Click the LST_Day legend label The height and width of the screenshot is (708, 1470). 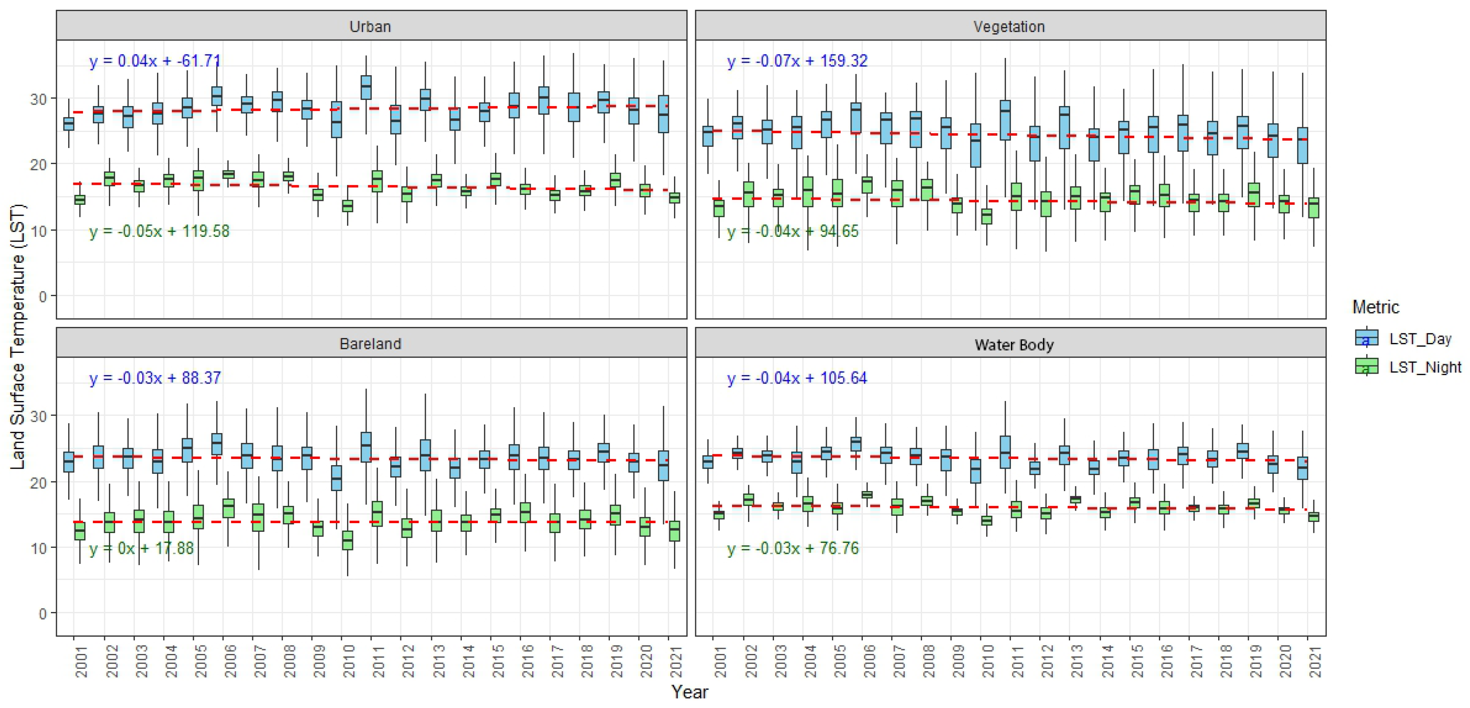click(1420, 339)
